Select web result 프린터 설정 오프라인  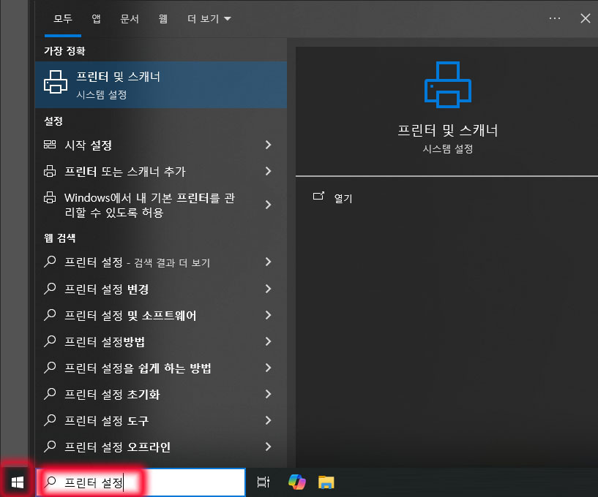[x=160, y=447]
